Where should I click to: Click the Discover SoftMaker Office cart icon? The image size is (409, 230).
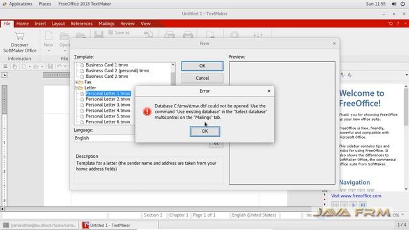pos(20,36)
